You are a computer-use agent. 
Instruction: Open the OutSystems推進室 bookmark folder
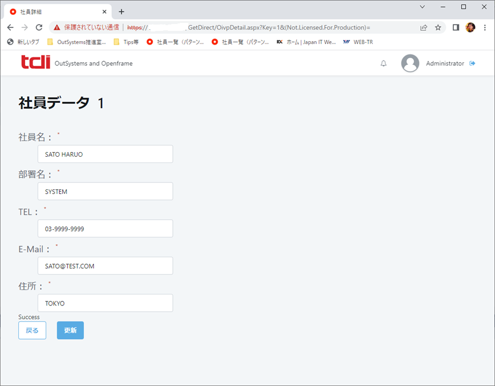pyautogui.click(x=76, y=42)
